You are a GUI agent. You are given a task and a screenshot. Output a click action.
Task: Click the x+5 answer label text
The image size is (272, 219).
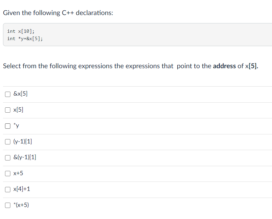click(18, 173)
